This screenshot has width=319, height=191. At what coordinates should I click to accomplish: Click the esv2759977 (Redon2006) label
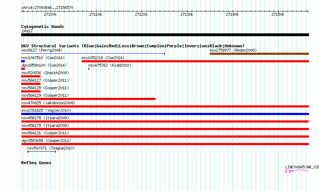coord(233,50)
